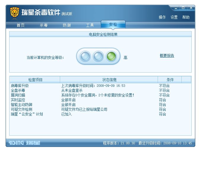The image size is (216, 173).
Task: Click the 瑞星杀毒软件 title text
Action: point(41,12)
